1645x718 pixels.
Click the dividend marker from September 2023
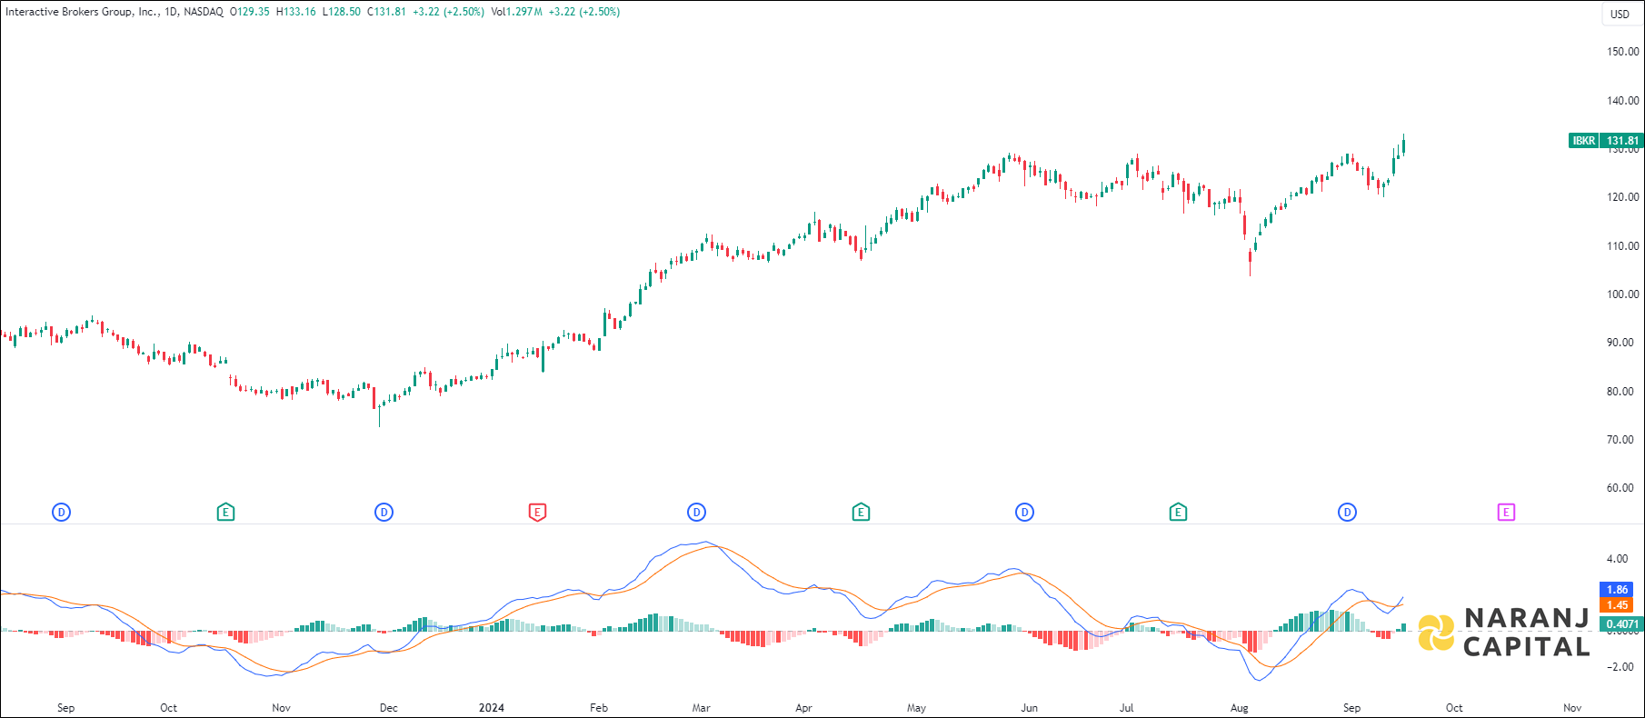click(x=62, y=513)
